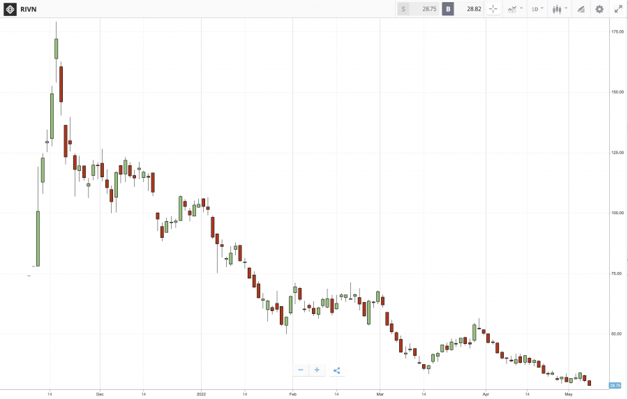Expand chart to full screen
Viewport: 628px width, 399px height.
coord(618,9)
